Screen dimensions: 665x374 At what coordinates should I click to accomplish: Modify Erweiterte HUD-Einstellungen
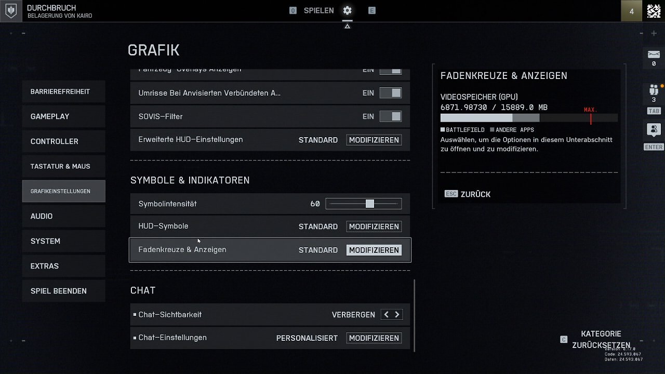[374, 140]
